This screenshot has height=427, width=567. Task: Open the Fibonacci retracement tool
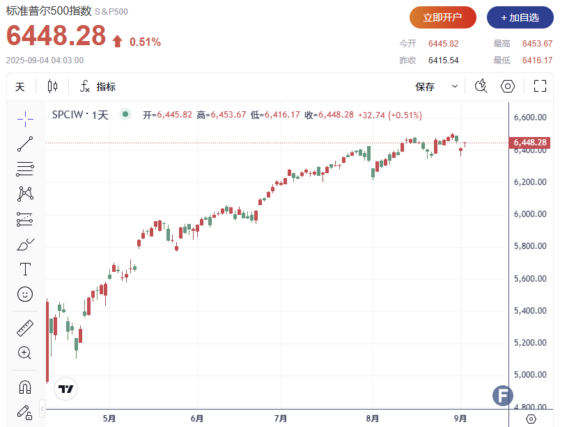tap(25, 169)
